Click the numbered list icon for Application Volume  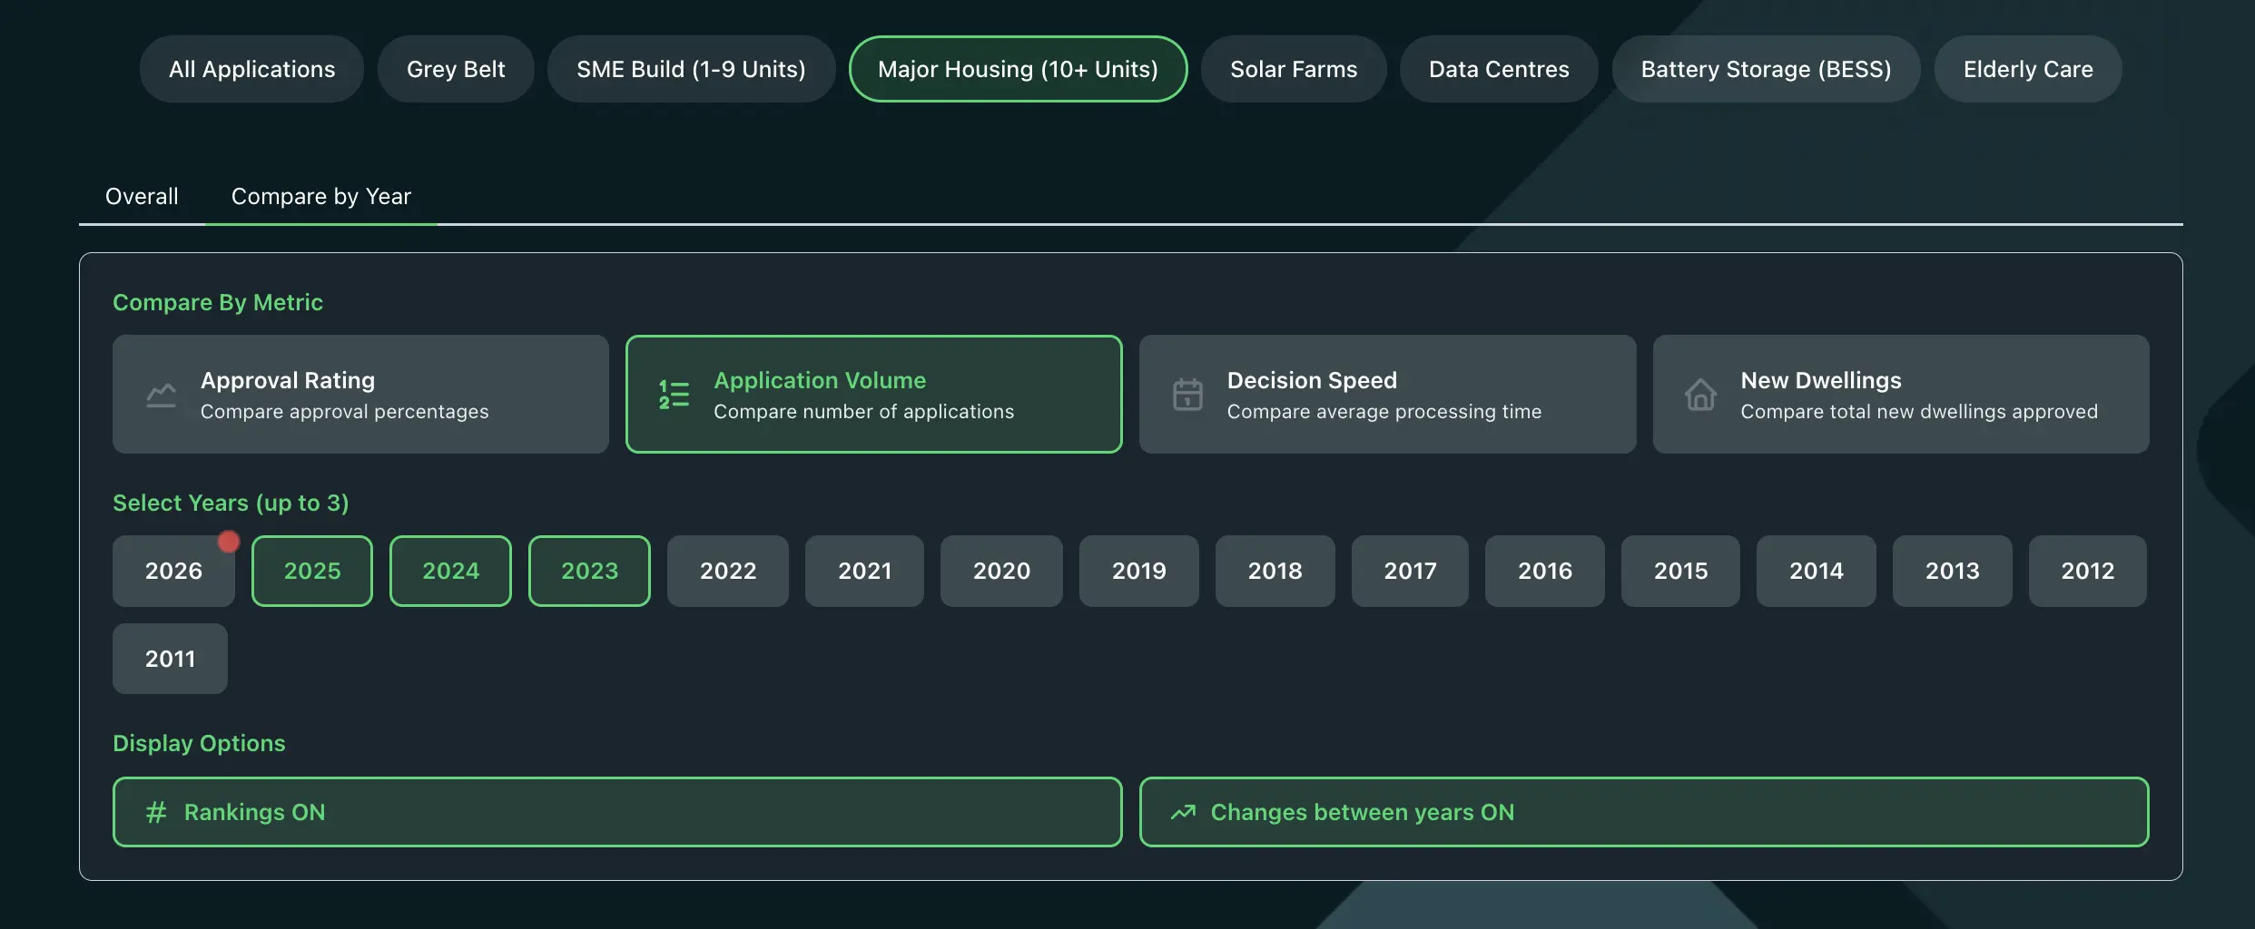[673, 394]
